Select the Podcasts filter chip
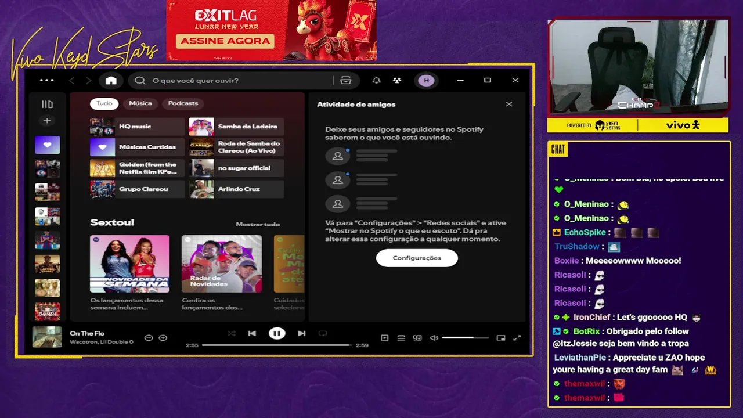Screen dimensions: 743x418 183,103
